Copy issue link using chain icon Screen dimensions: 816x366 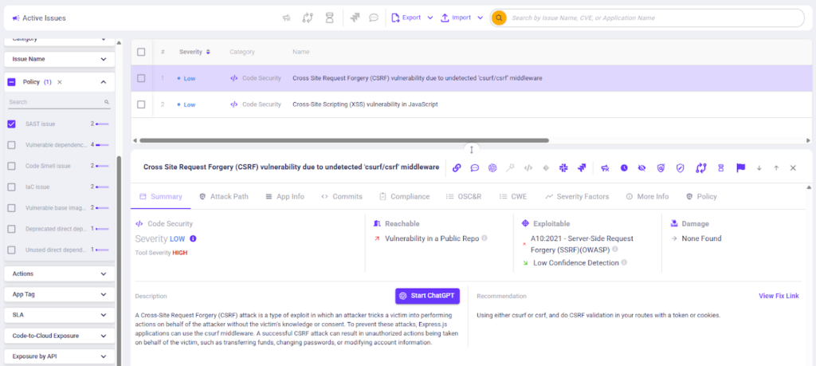(x=457, y=167)
